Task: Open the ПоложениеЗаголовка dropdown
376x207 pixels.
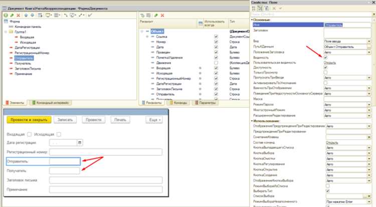Action: click(369, 52)
